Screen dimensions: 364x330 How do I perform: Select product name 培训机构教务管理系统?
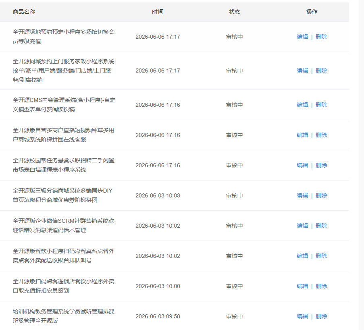click(x=64, y=316)
